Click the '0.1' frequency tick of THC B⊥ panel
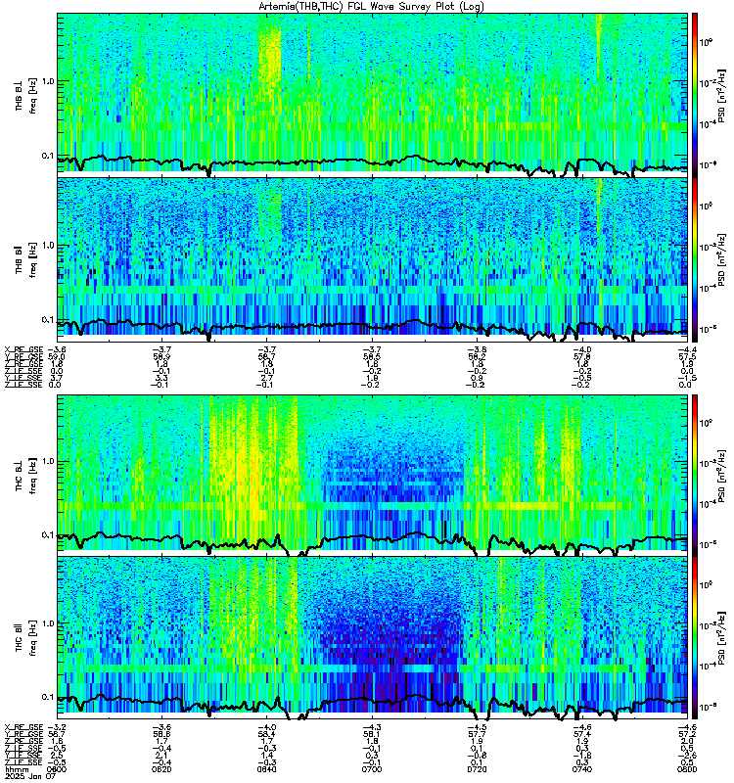The image size is (734, 783). pyautogui.click(x=48, y=534)
